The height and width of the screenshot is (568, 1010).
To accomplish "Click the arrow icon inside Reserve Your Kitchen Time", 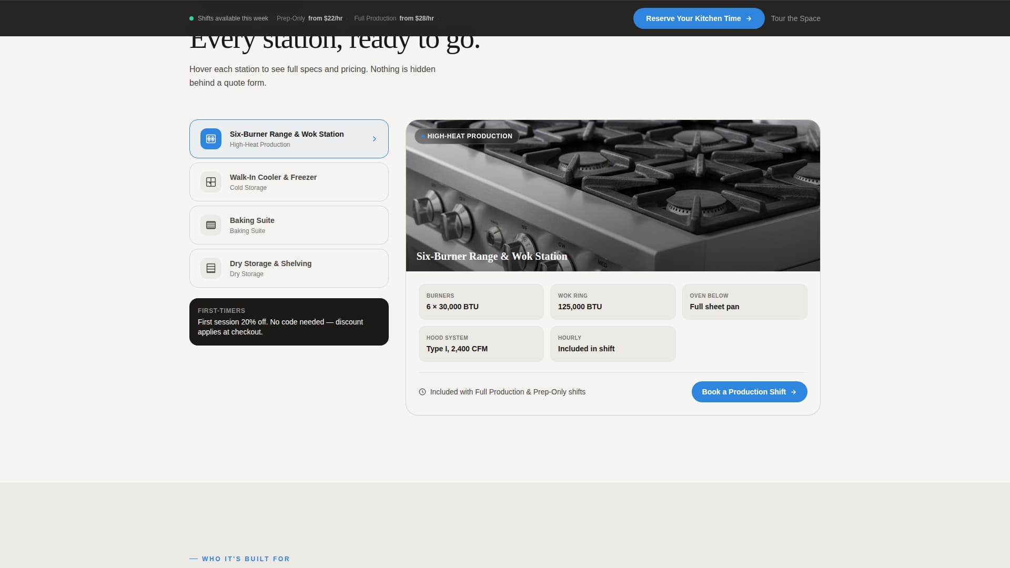I will tap(749, 18).
